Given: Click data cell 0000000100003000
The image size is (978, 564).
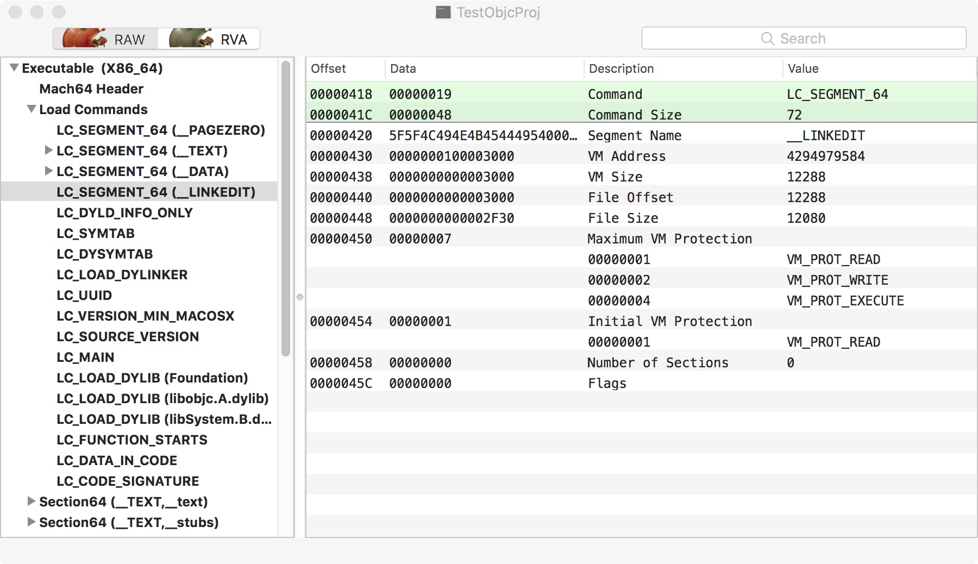Looking at the screenshot, I should [x=452, y=156].
